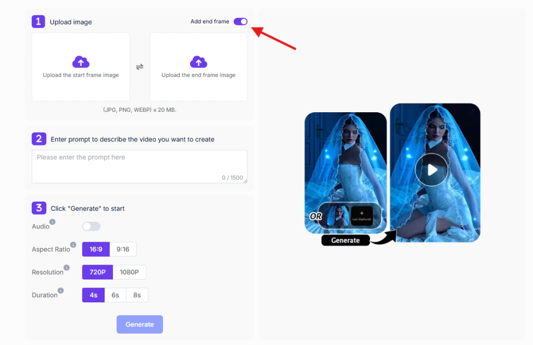533x345 pixels.
Task: Disable the Add end frame toggle
Action: [240, 21]
